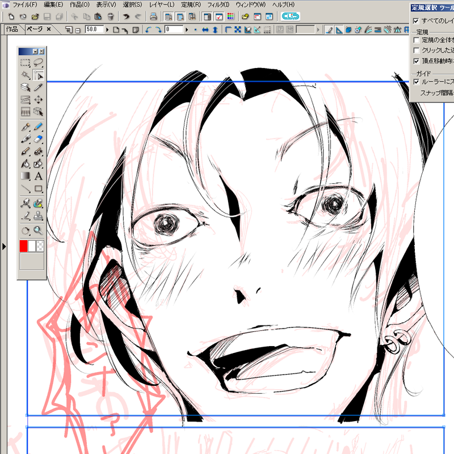Select the Text tool

pyautogui.click(x=38, y=176)
